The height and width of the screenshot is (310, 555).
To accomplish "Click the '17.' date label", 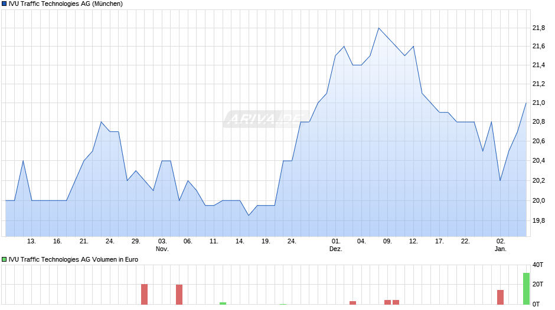I will coord(439,242).
